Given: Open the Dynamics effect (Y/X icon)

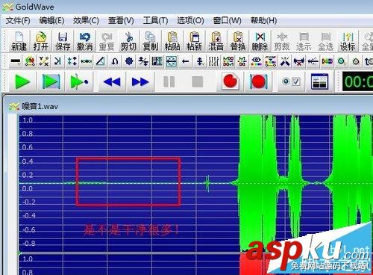Looking at the screenshot, I should click(44, 61).
